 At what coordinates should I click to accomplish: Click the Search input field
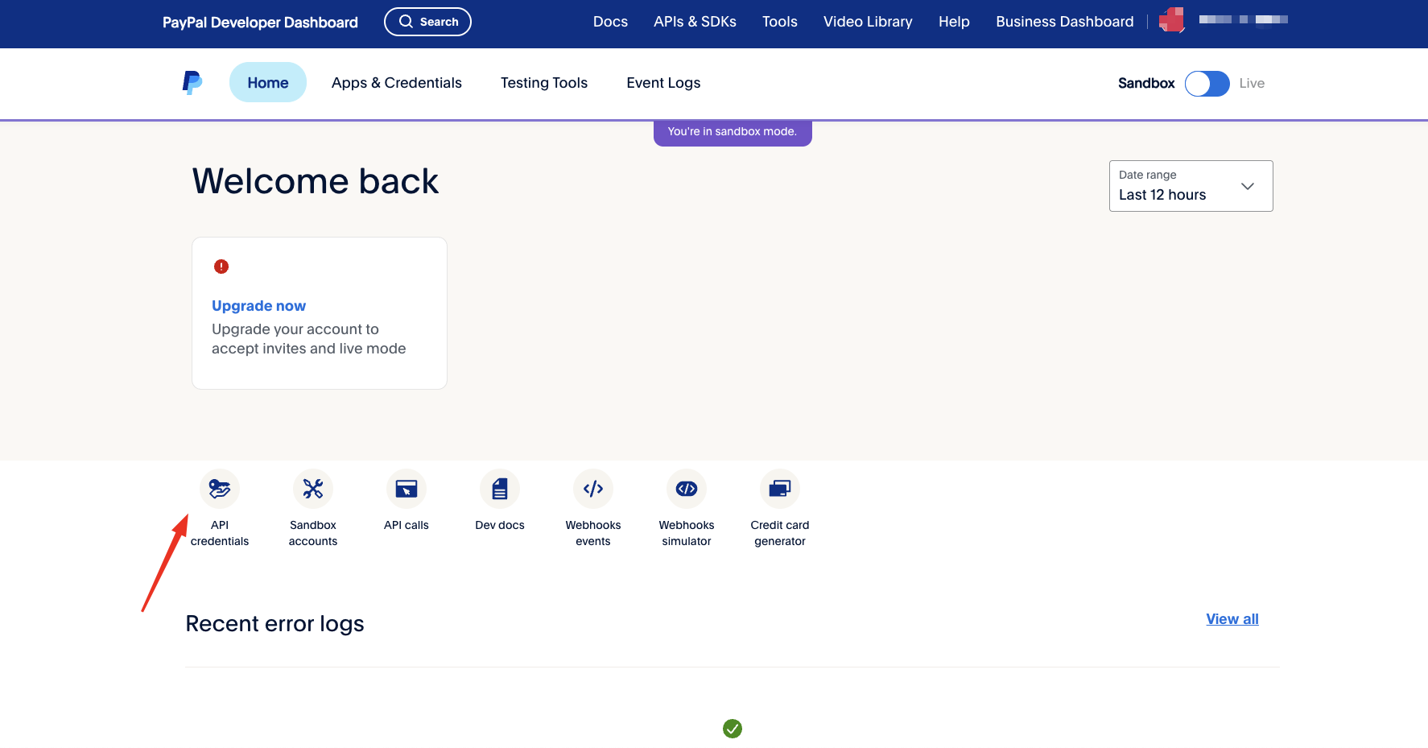pos(427,22)
